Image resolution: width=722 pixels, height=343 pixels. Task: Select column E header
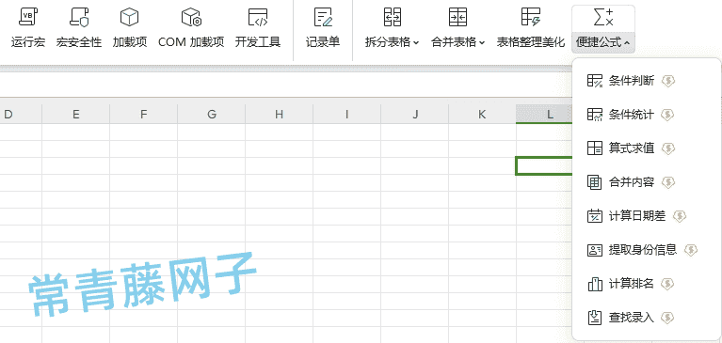click(76, 114)
